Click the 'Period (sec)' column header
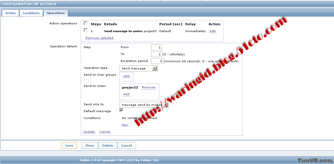 [171, 24]
